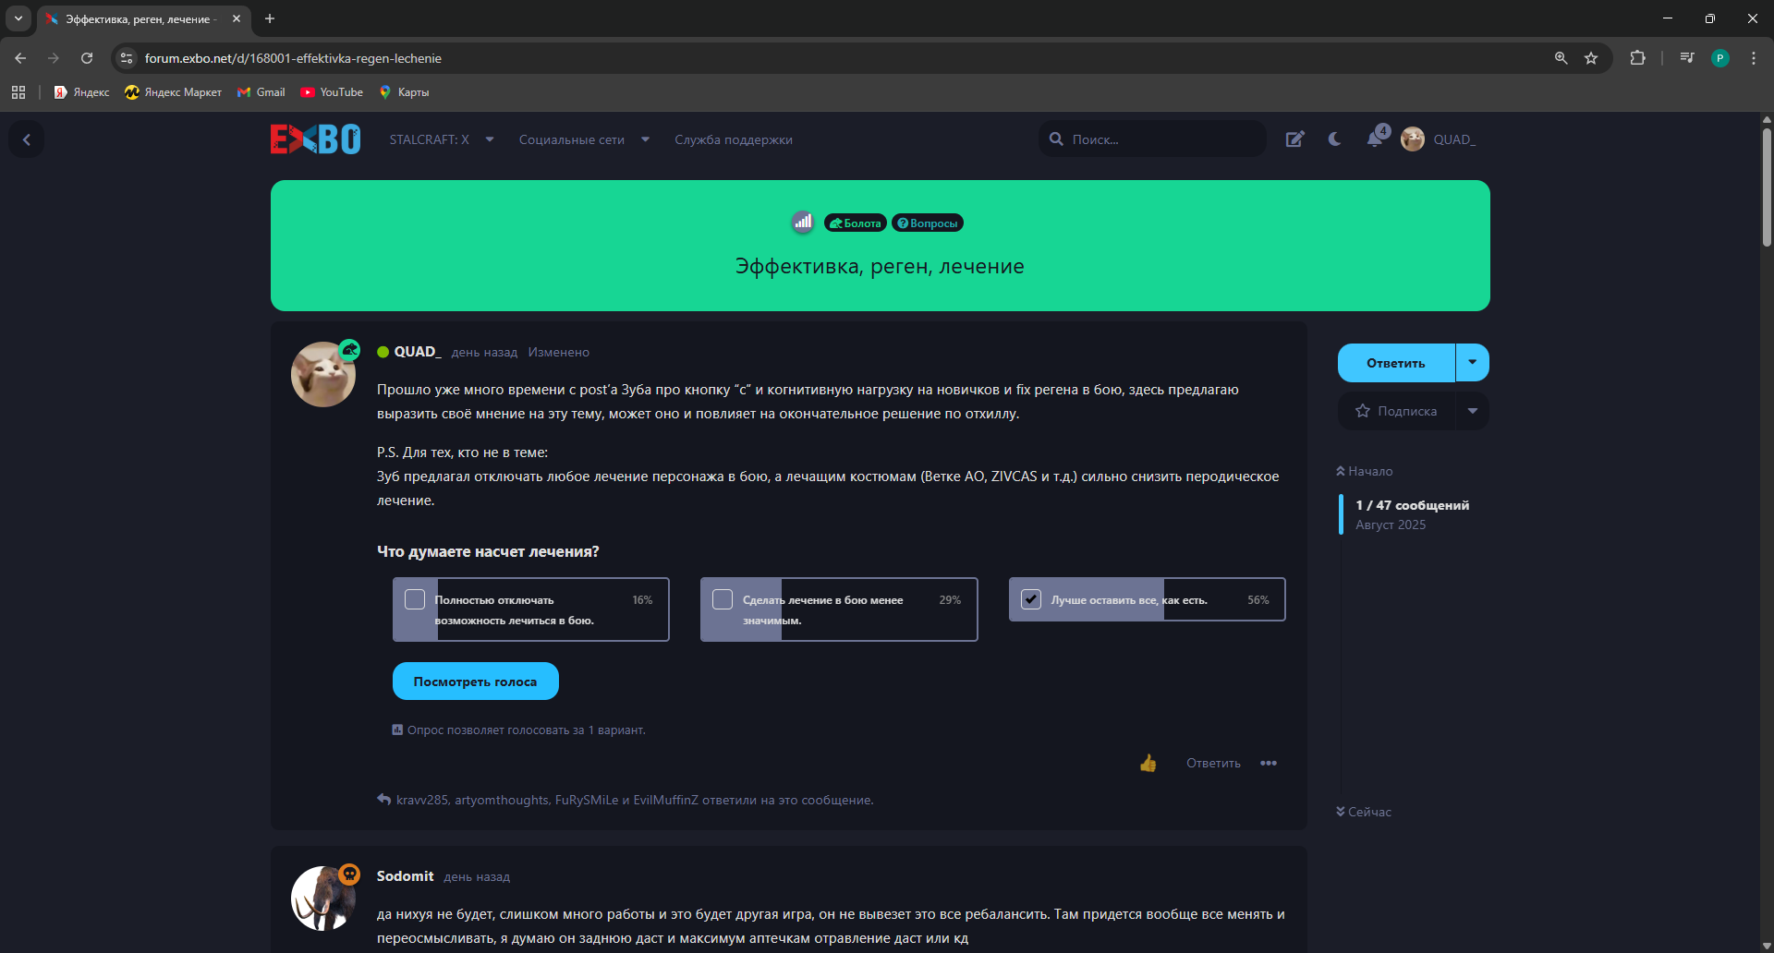Click the scrubber handle '1 / 47 сообщений'
The image size is (1774, 953).
pos(1412,514)
